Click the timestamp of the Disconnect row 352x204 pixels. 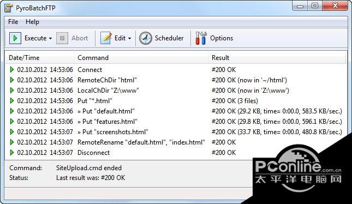click(x=45, y=153)
